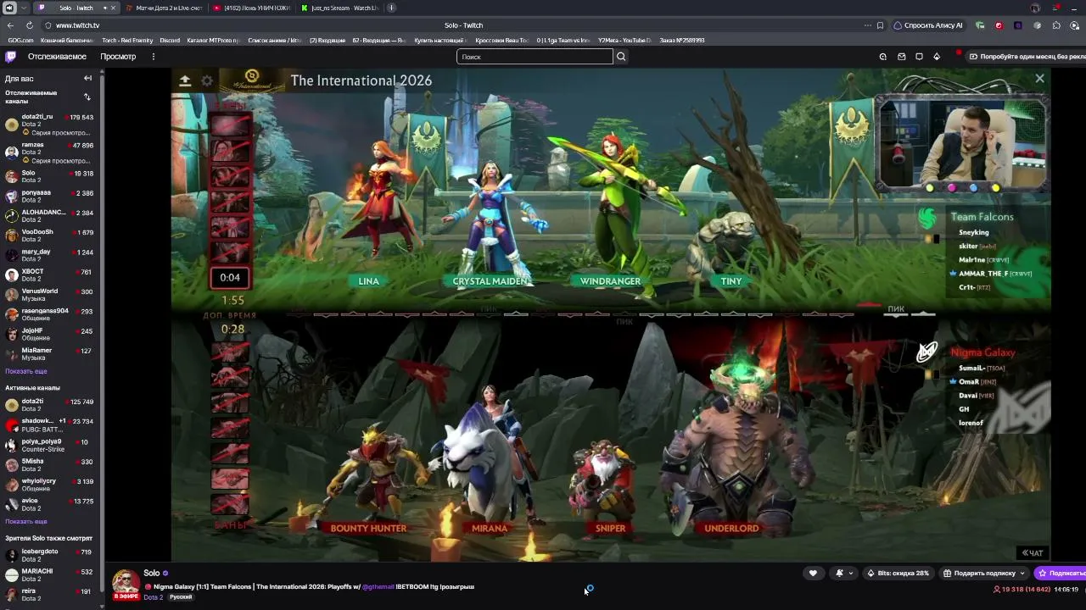
Task: Open a new browser tab with plus icon
Action: pyautogui.click(x=391, y=8)
